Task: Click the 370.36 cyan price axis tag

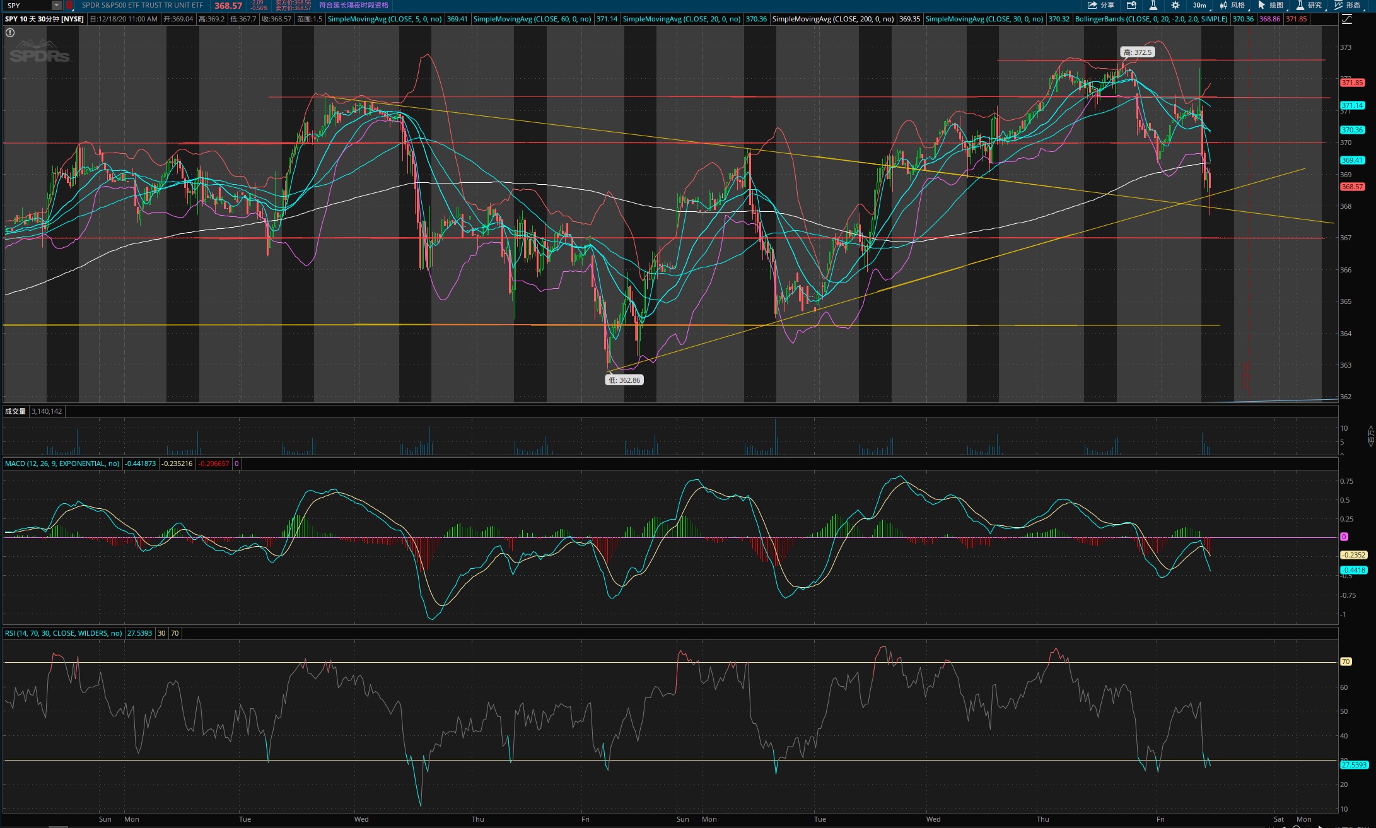Action: click(1352, 130)
